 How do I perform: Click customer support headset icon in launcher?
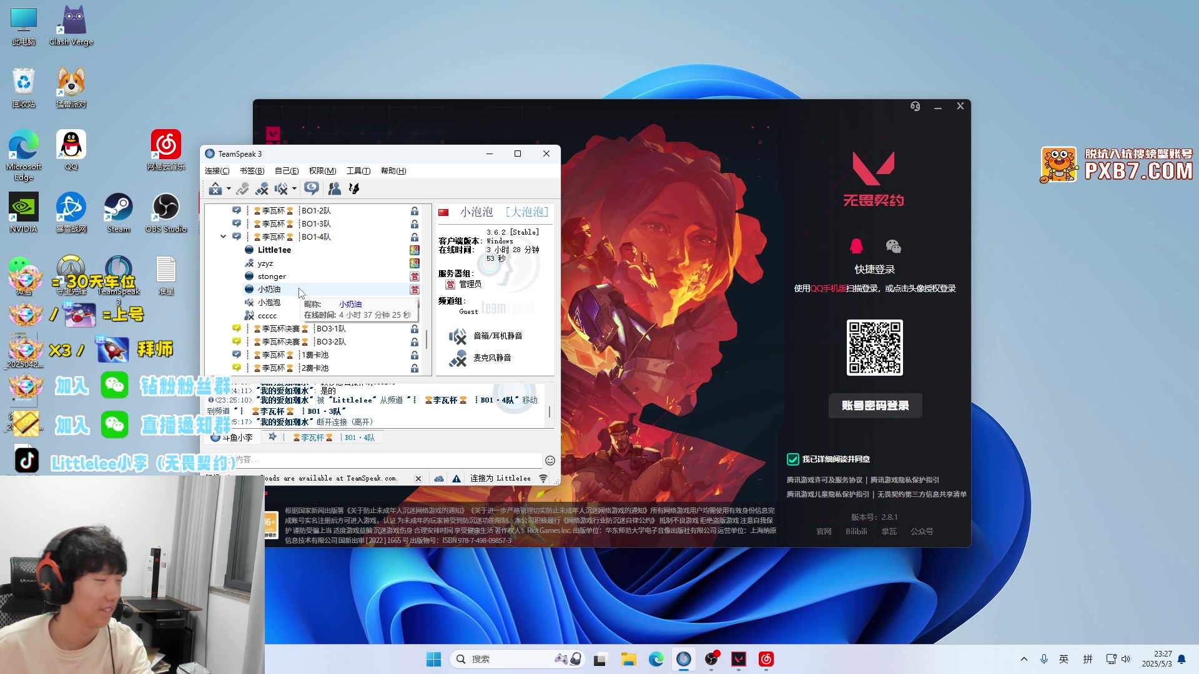point(915,107)
